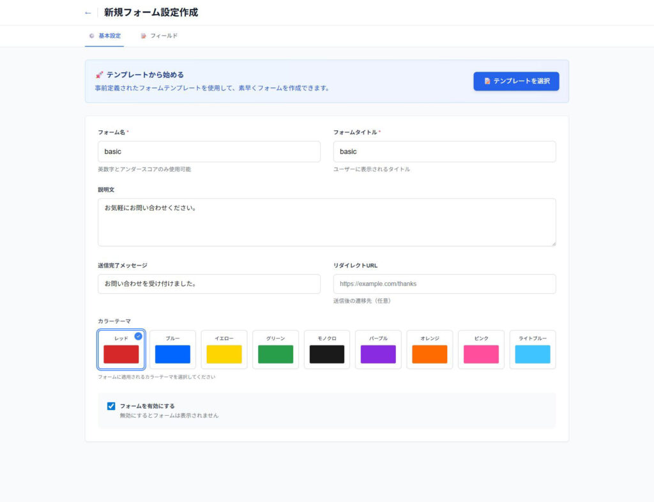The image size is (654, 502).
Task: Pick the グリーン color theme
Action: (275, 349)
